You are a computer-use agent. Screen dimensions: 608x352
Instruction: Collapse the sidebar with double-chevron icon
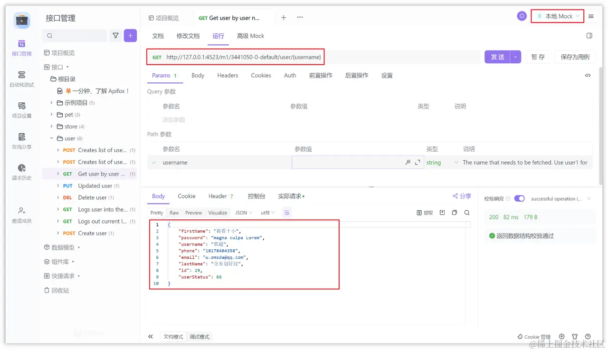(x=151, y=336)
